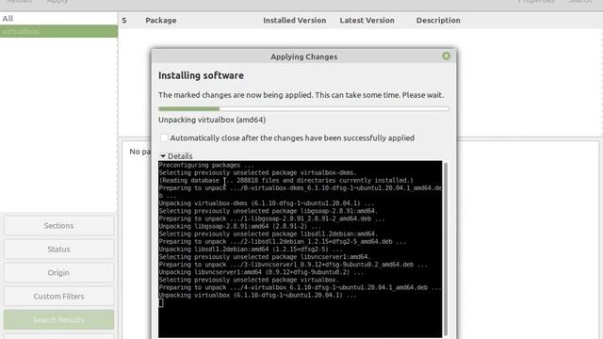Sort by the Installed Version column header
This screenshot has height=339, width=603.
tap(295, 21)
